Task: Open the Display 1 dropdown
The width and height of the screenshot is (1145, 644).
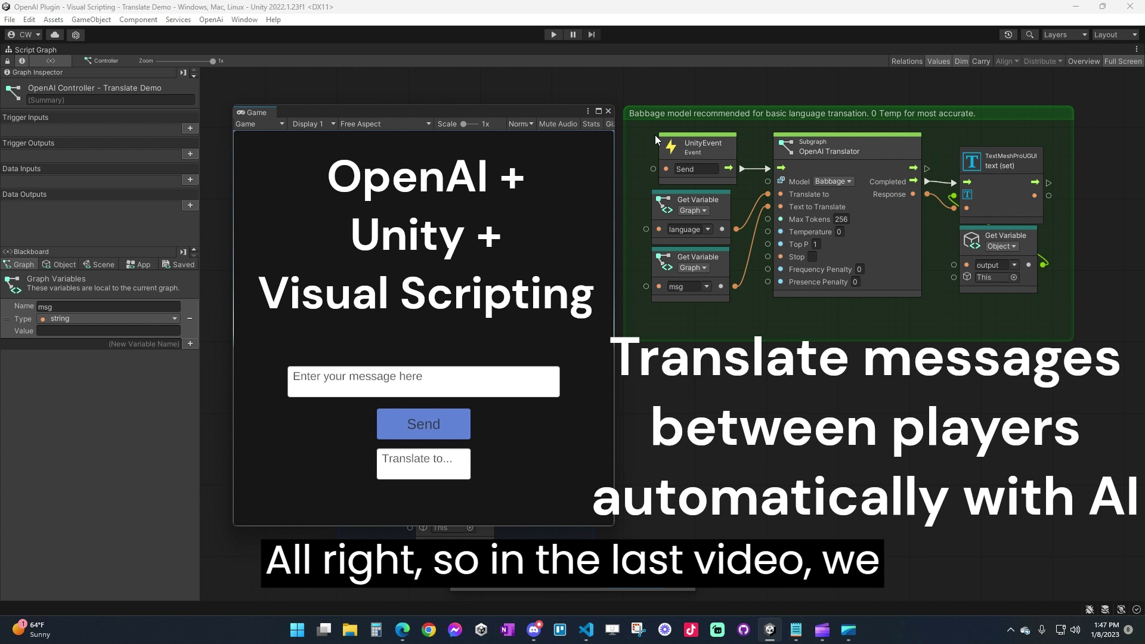Action: (314, 124)
